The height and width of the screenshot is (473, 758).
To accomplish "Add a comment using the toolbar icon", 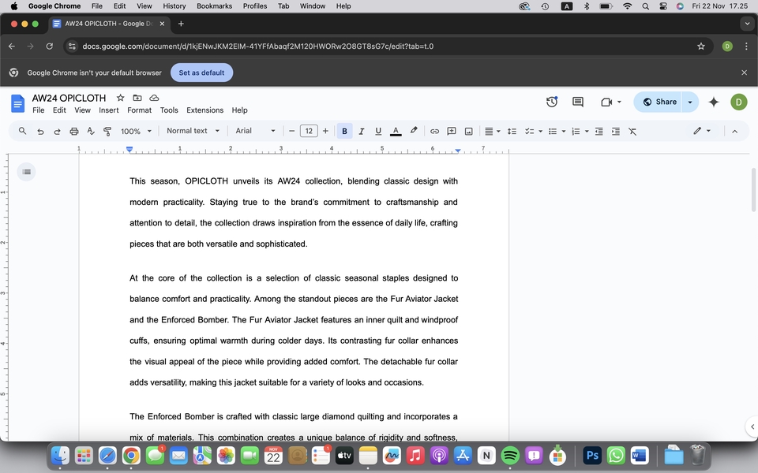I will point(451,131).
